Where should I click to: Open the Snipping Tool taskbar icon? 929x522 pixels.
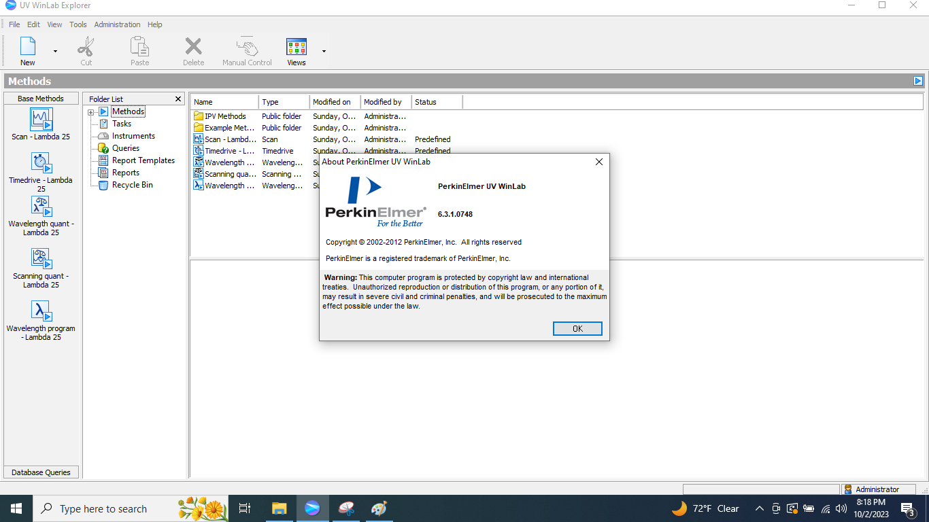[345, 508]
